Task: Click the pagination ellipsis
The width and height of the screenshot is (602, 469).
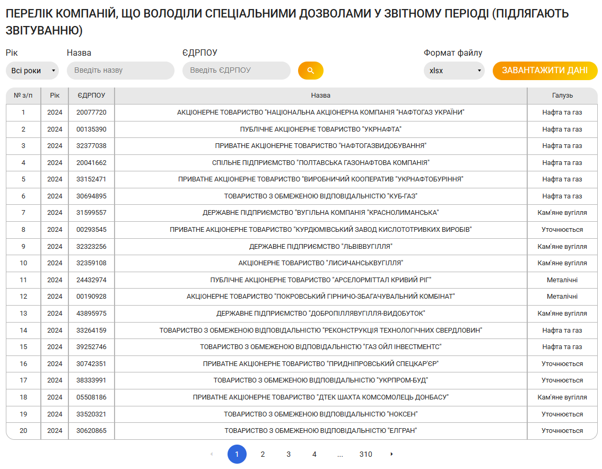Action: pyautogui.click(x=340, y=455)
